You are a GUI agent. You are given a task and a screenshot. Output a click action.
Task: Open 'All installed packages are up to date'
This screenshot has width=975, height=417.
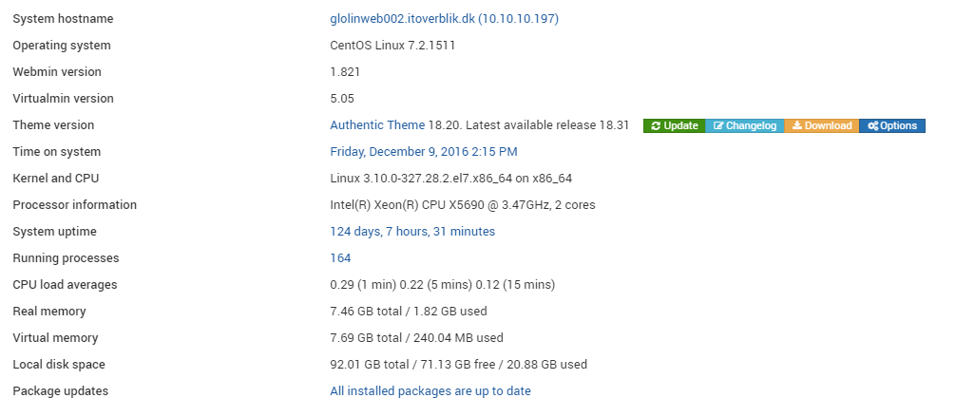(430, 391)
